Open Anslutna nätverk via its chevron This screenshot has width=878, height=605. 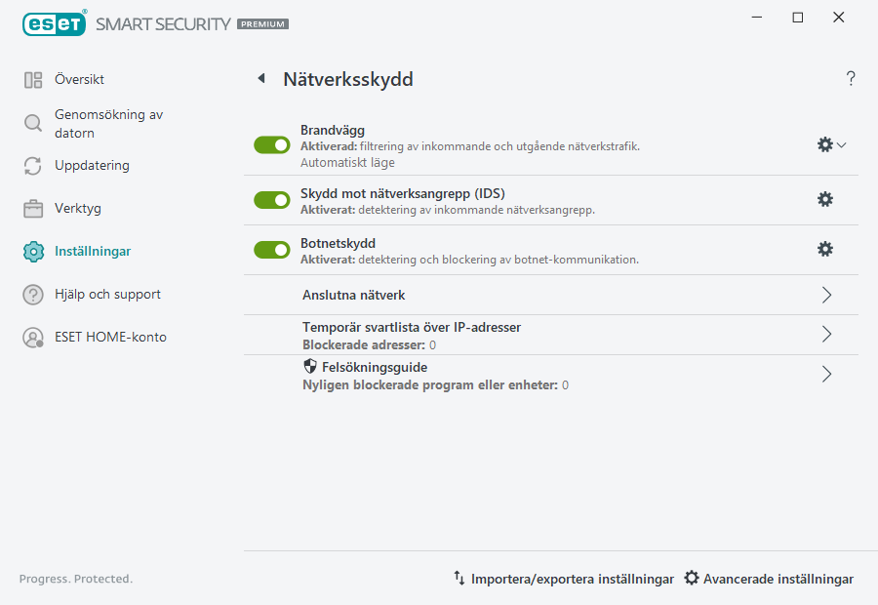pyautogui.click(x=825, y=294)
